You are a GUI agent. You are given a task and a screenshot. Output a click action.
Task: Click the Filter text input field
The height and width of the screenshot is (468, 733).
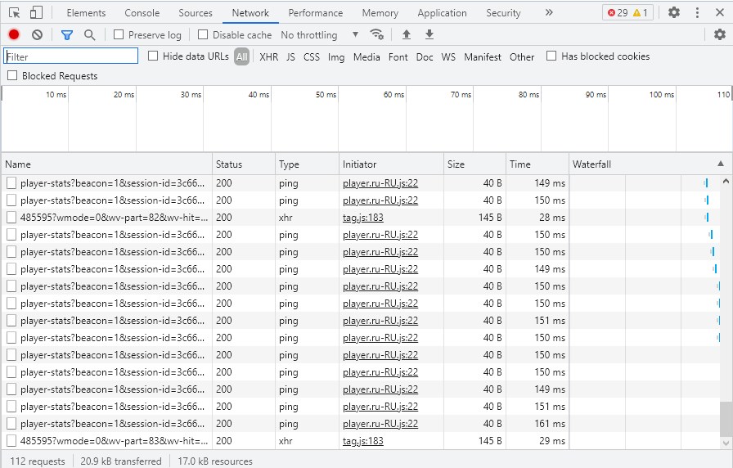click(x=71, y=56)
